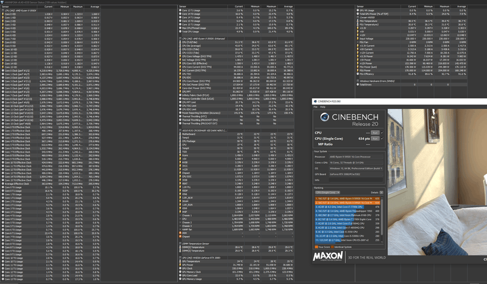This screenshot has width=487, height=284.
Task: Select ranking entry Intel Xeon Platinum 8168 CPU
Action: [x=348, y=215]
